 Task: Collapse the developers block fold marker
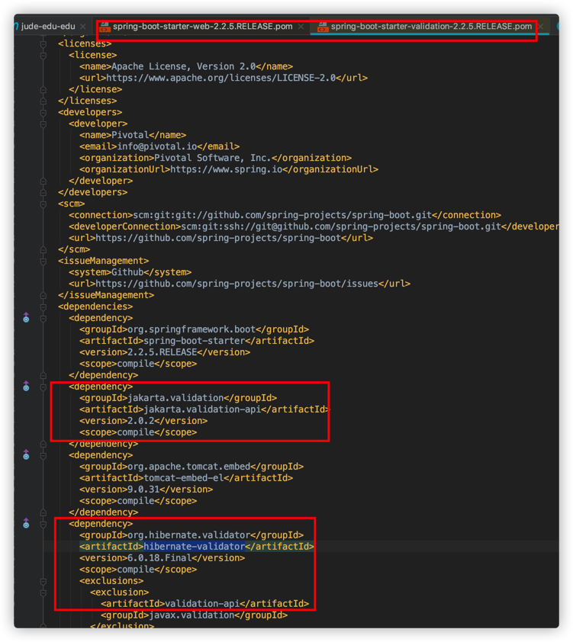[x=43, y=112]
